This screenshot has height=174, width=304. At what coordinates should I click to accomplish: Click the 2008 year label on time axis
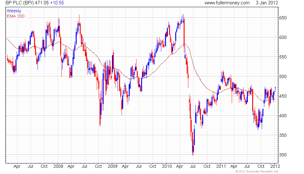(58, 167)
